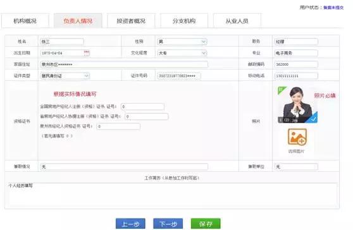The width and height of the screenshot is (353, 230).
Task: Focus the 泉州市经纪人资格证书 number field
Action: coord(118,126)
